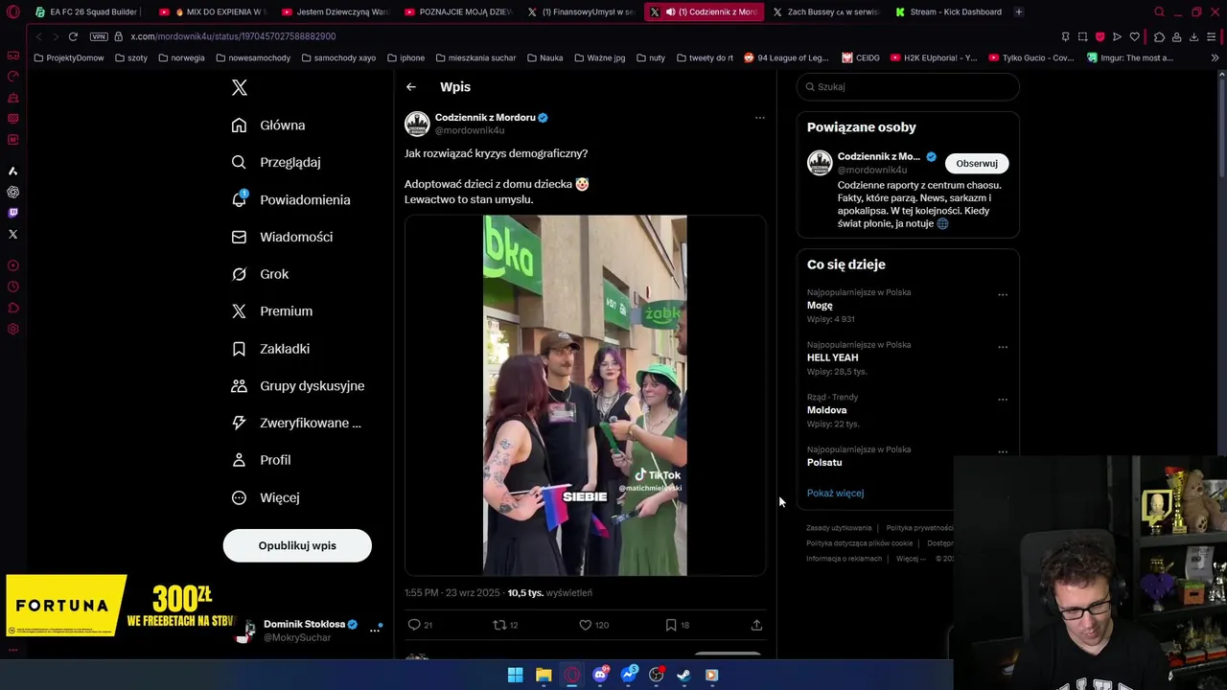This screenshot has height=690, width=1227.
Task: Switch to EA FC 26 Squad Builder tab
Action: (86, 12)
